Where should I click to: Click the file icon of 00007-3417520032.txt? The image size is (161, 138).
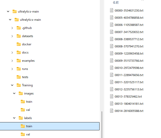112,32
